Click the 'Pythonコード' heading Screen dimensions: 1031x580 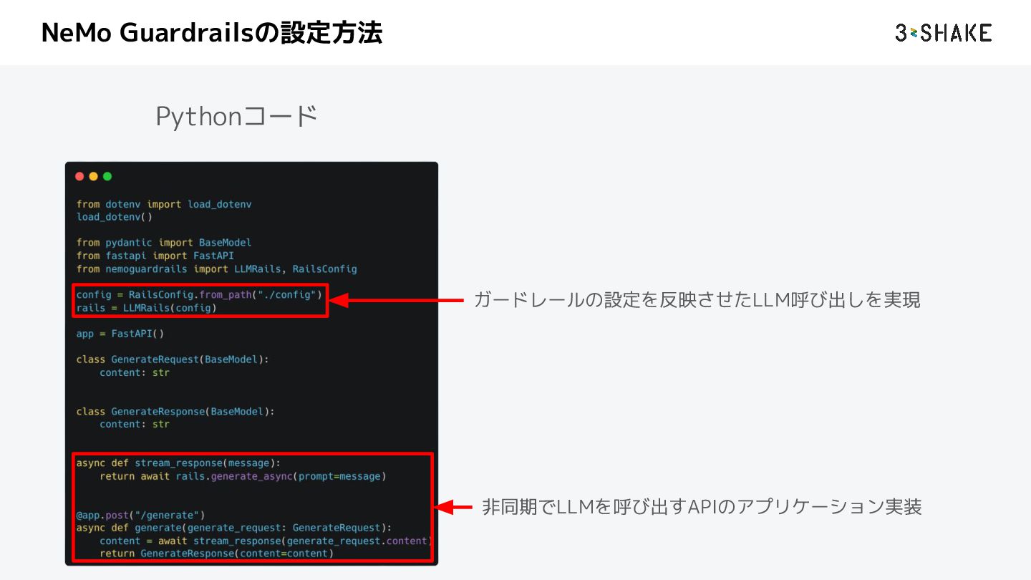[x=236, y=116]
